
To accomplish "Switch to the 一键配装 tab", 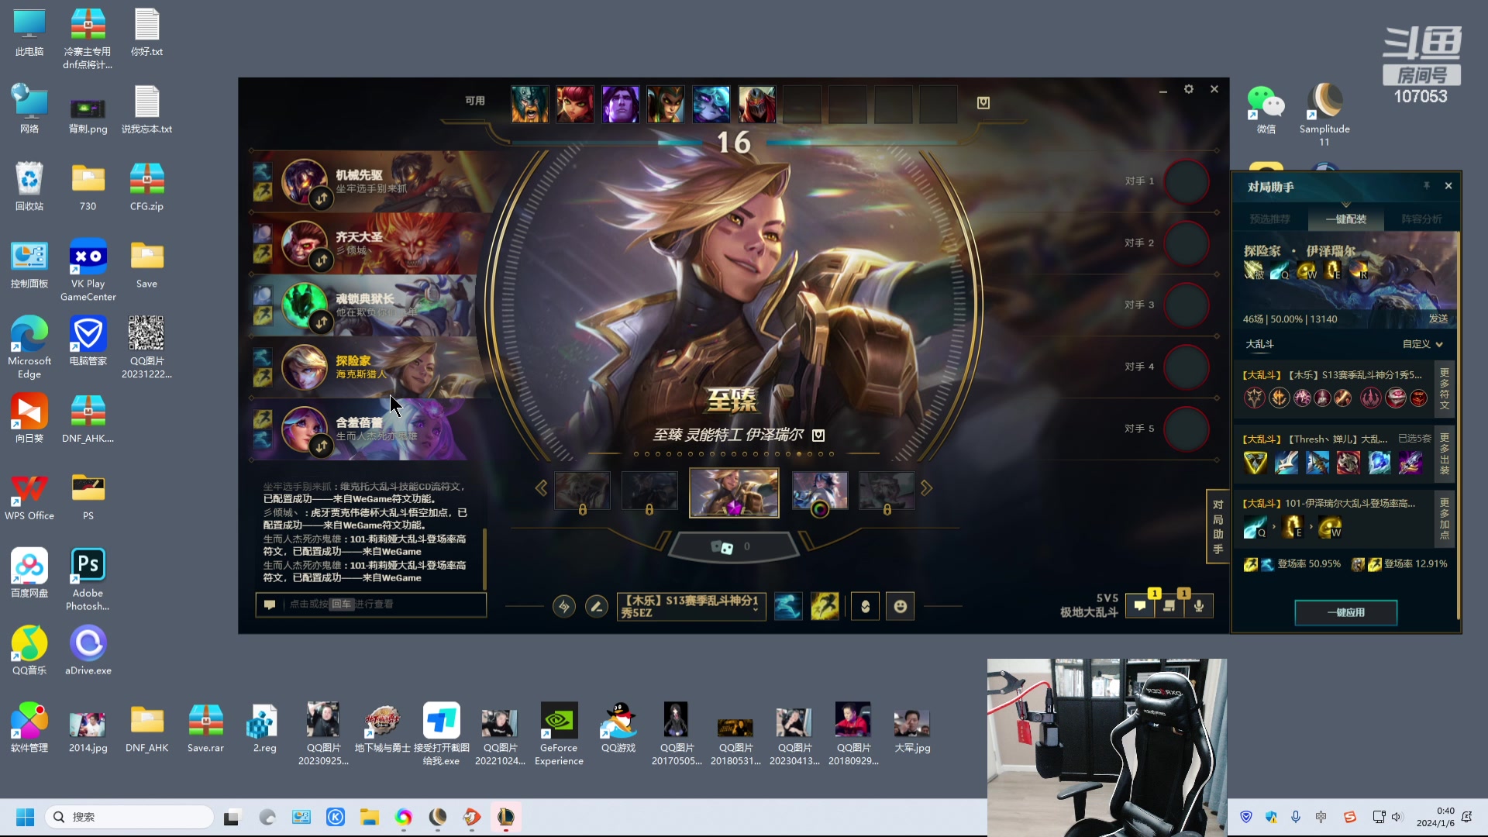I will click(x=1346, y=219).
